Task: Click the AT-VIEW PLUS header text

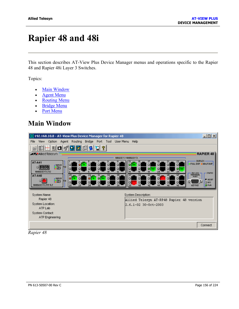Action: (x=205, y=19)
